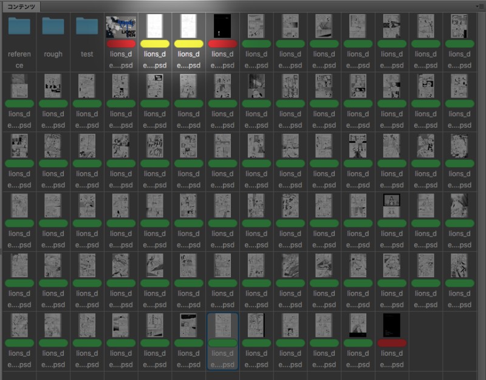Viewport: 486px width, 380px height.
Task: Click the 'test' folder name text
Action: point(87,54)
